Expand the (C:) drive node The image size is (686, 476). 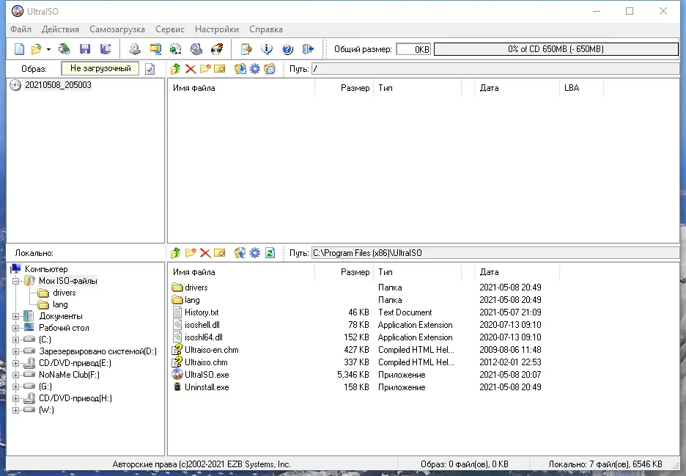click(15, 340)
